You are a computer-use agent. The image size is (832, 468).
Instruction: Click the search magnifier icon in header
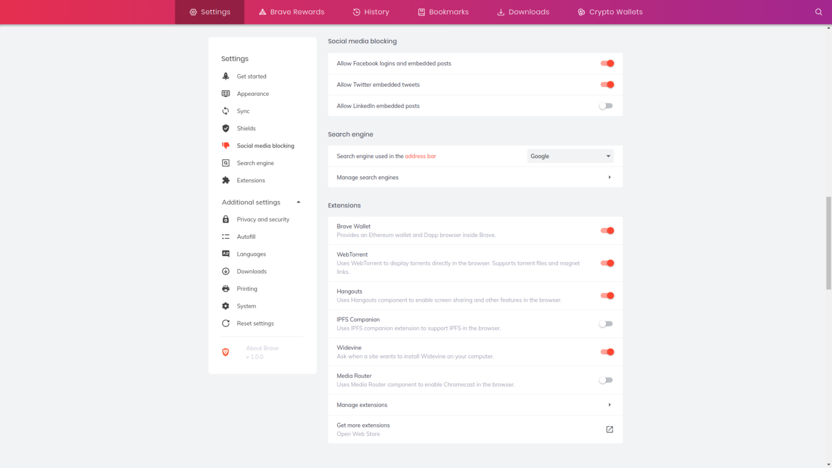818,12
